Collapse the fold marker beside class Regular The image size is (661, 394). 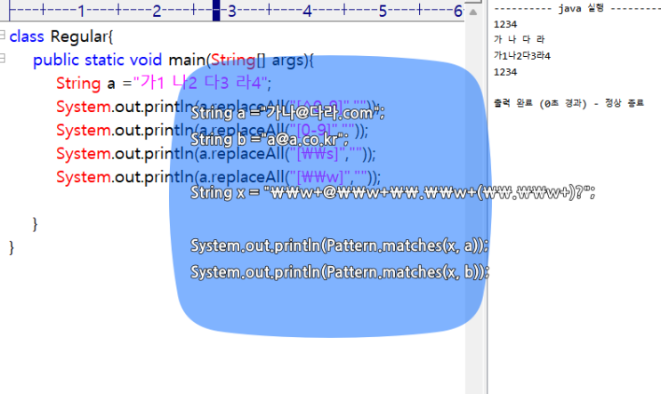pos(3,35)
